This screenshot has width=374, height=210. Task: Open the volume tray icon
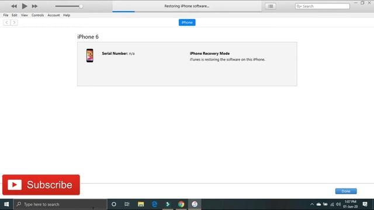coord(338,204)
